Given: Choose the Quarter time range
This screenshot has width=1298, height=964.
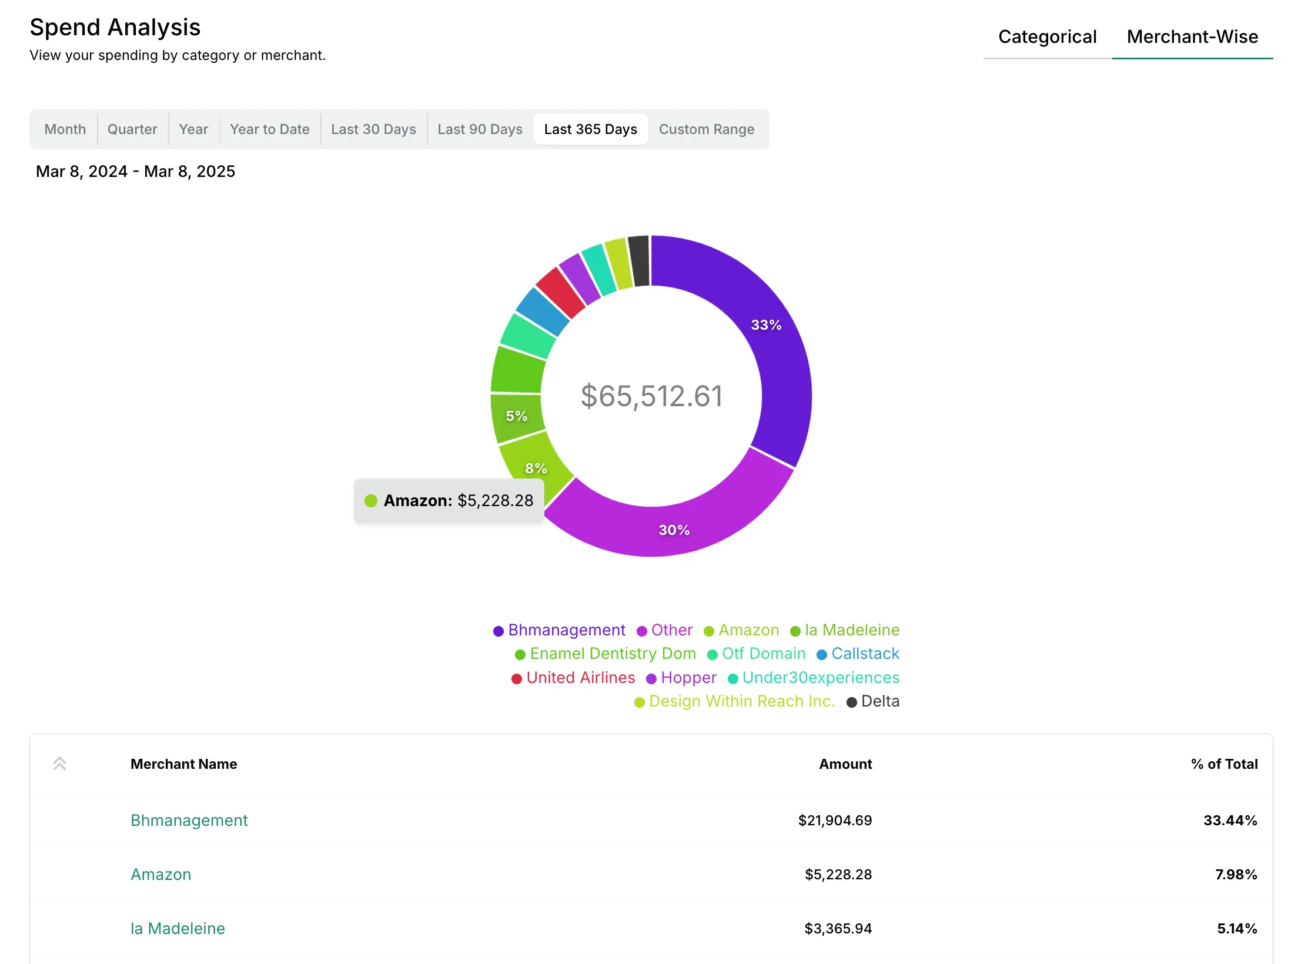Looking at the screenshot, I should 132,129.
